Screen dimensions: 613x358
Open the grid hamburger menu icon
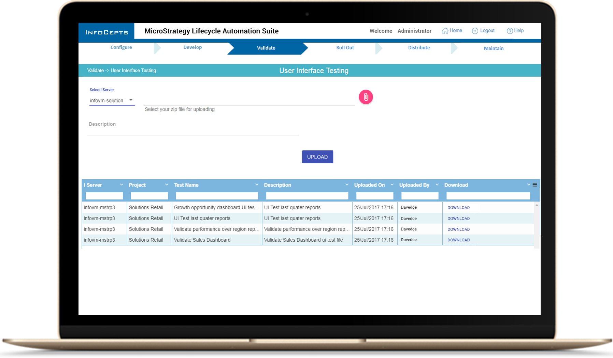[535, 185]
